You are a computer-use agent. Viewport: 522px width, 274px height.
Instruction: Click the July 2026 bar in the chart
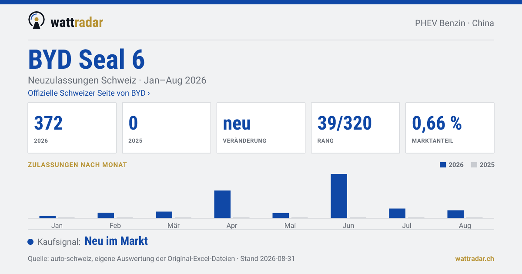point(397,214)
